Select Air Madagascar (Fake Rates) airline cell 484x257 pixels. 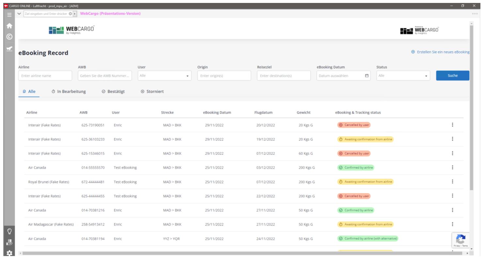(51, 224)
